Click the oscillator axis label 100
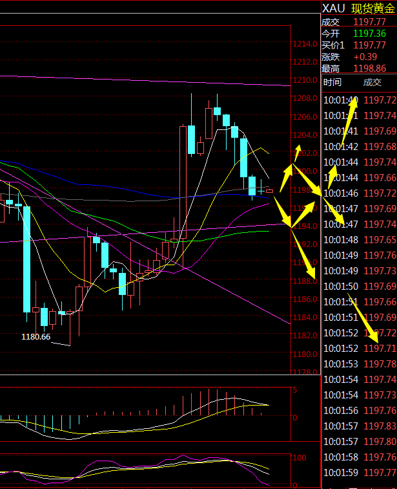 299,457
